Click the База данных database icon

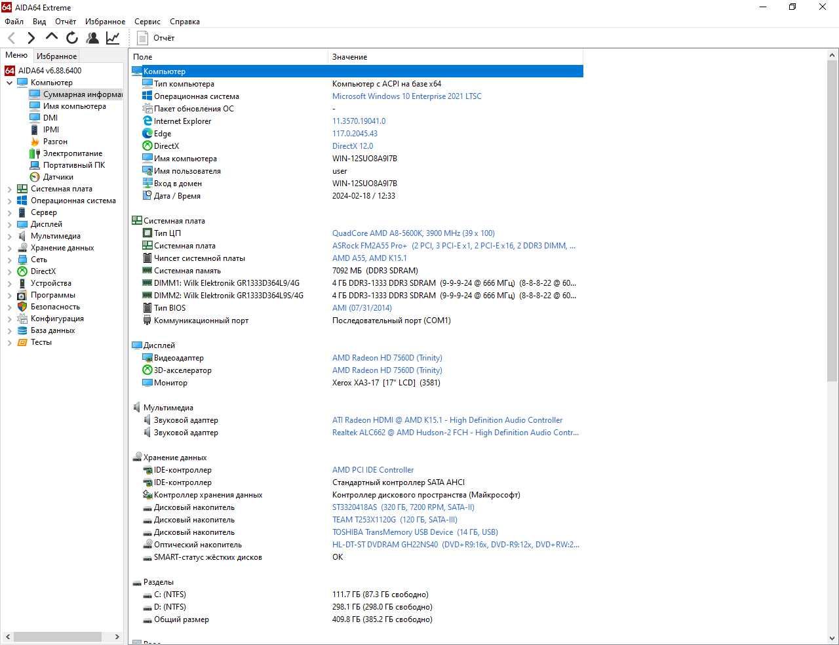pos(22,330)
